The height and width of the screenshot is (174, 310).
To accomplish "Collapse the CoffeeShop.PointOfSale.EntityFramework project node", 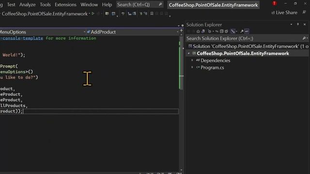I will point(189,54).
